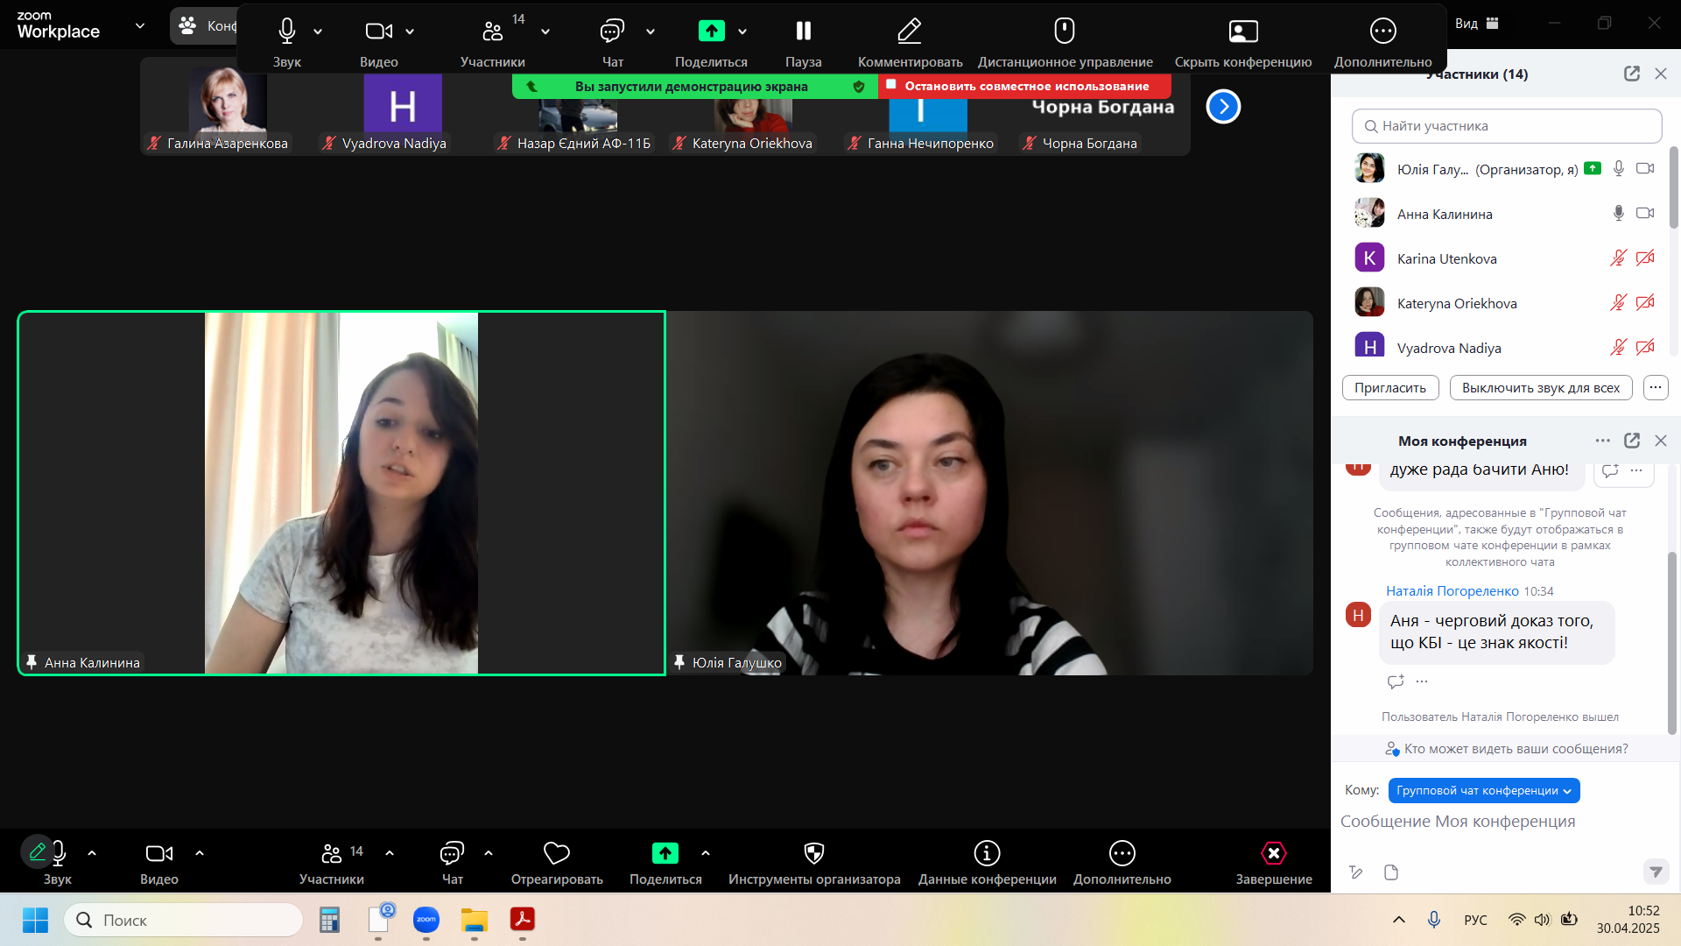Open Zoom from the Windows taskbar
Viewport: 1681px width, 946px height.
[x=426, y=920]
